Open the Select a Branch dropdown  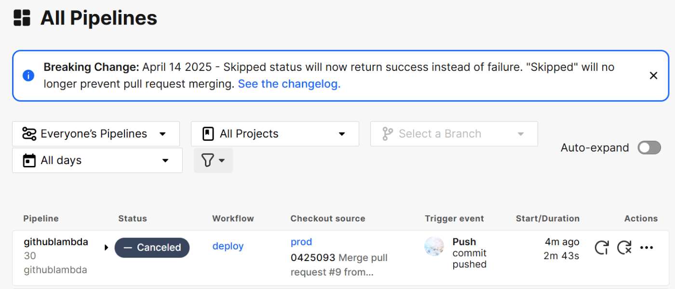[x=454, y=134]
